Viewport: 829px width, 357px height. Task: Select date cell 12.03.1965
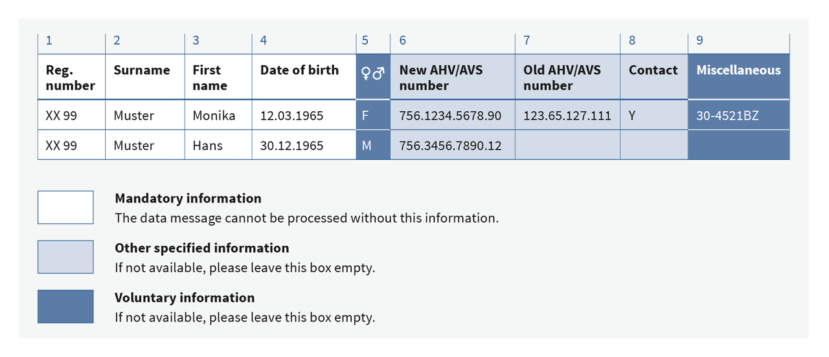(291, 116)
